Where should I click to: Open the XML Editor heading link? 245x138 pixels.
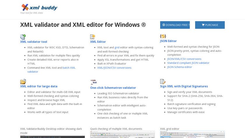98,42
